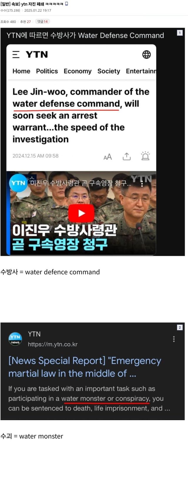Click the share upload icon
The height and width of the screenshot is (478, 188).
point(127,156)
